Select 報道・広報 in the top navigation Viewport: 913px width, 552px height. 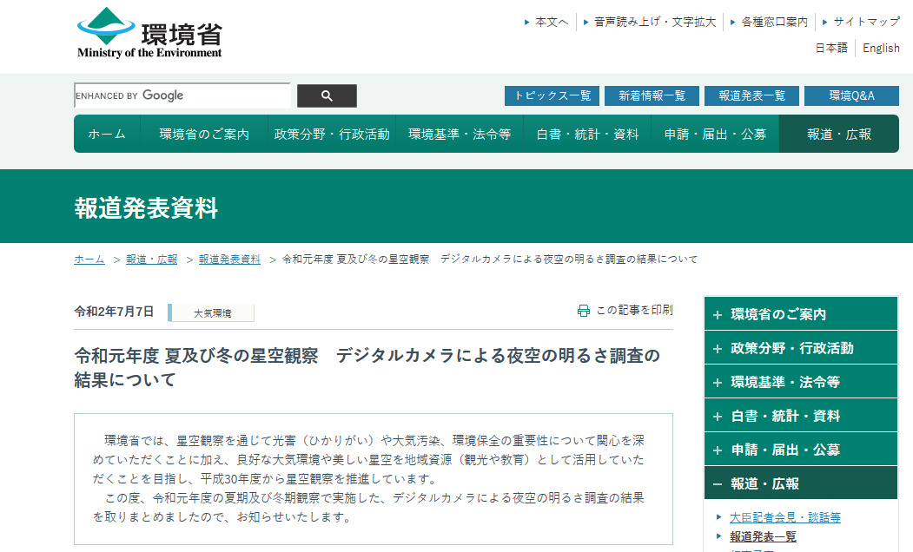(838, 134)
